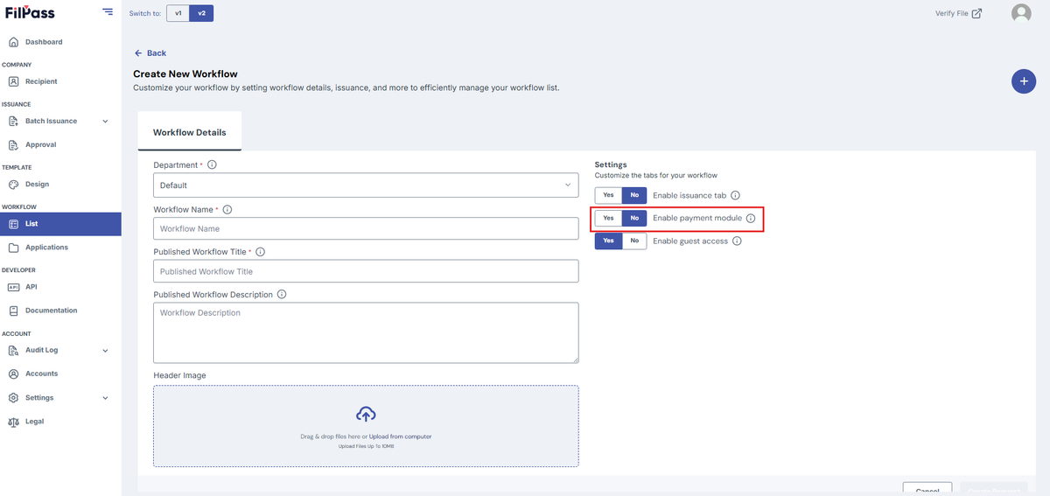Expand the Audit Log submenu chevron
The width and height of the screenshot is (1050, 496).
coord(105,351)
